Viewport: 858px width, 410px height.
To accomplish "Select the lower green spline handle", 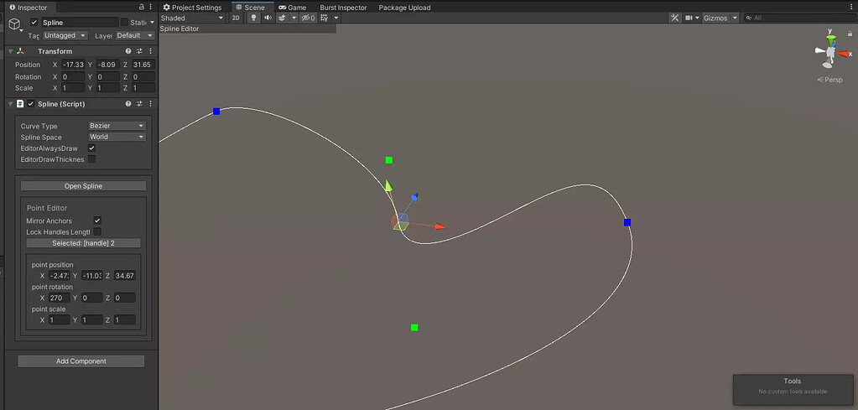I will point(414,327).
